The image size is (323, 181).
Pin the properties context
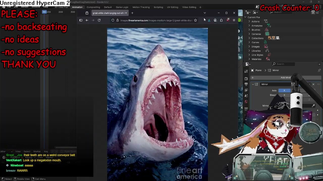(319, 70)
